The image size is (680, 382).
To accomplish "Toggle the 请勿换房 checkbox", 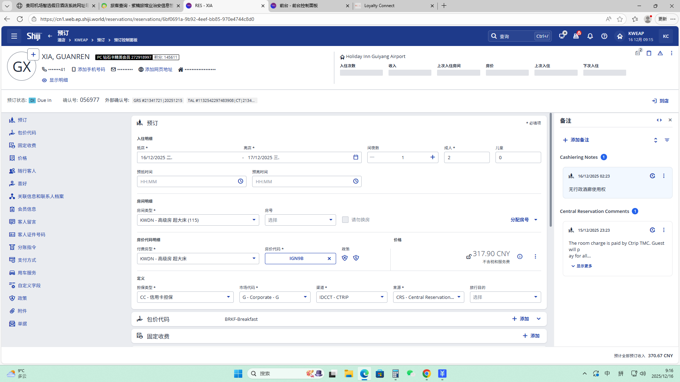I will 345,220.
